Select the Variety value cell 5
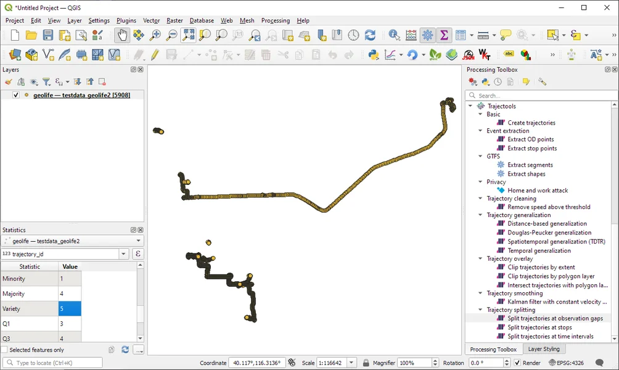The width and height of the screenshot is (619, 370). [x=70, y=308]
